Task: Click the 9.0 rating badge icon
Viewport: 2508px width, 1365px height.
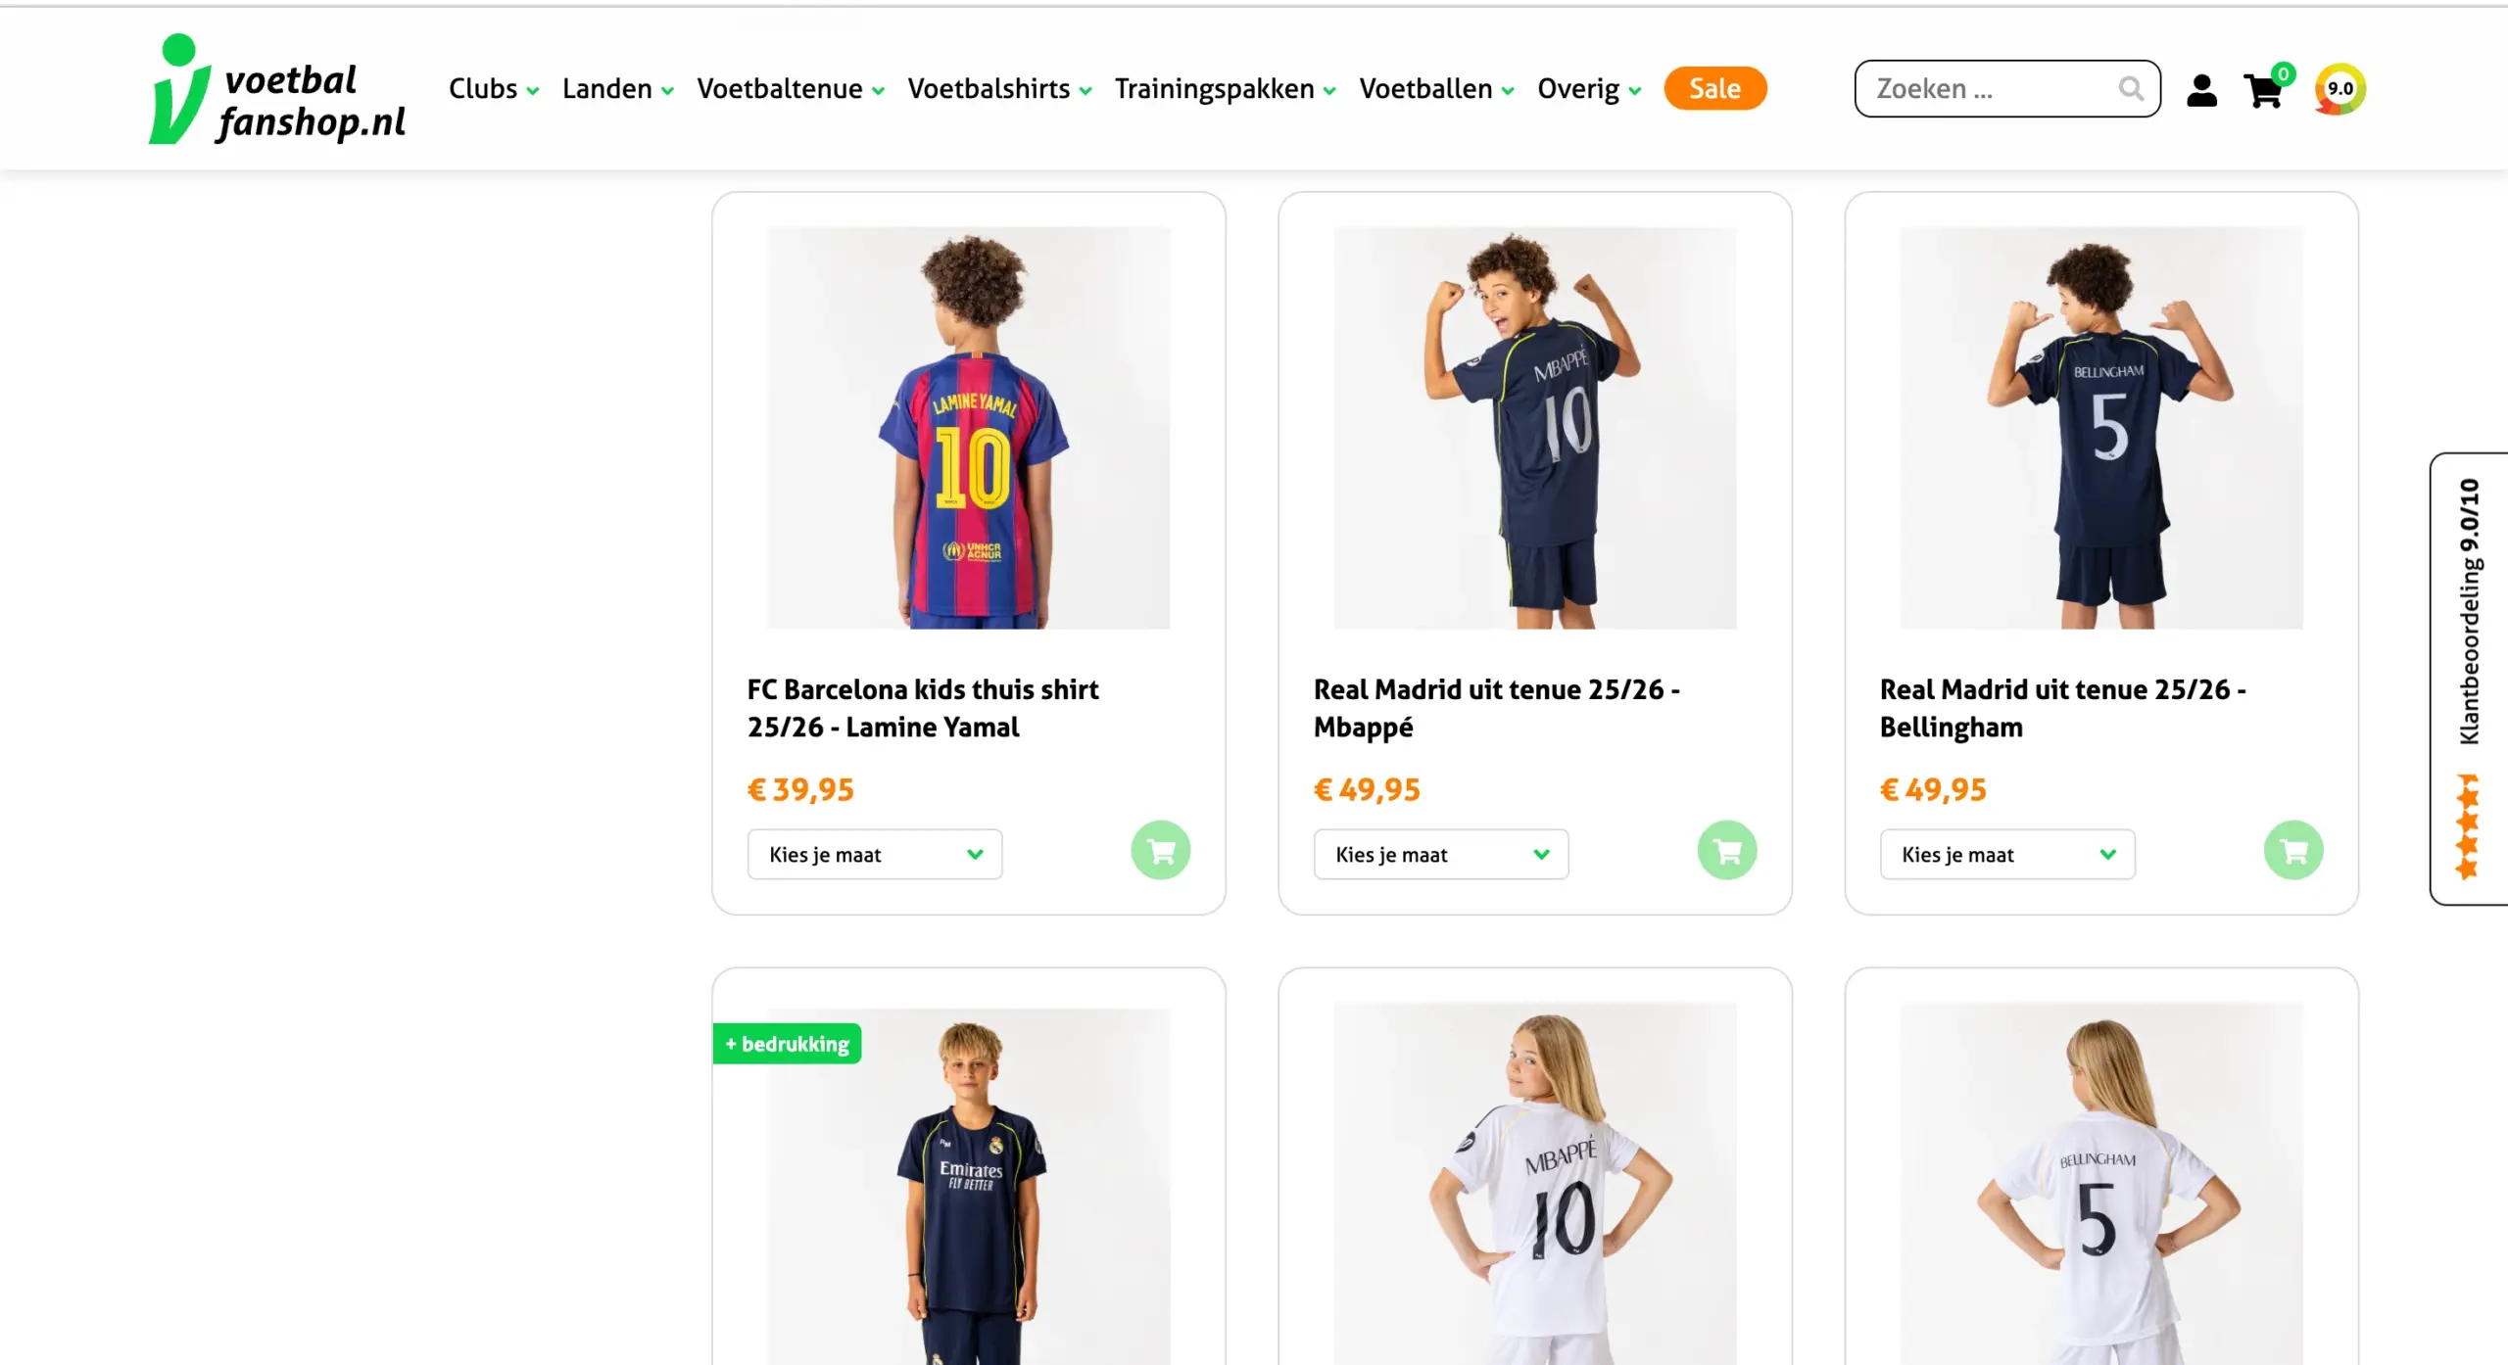Action: (x=2340, y=89)
